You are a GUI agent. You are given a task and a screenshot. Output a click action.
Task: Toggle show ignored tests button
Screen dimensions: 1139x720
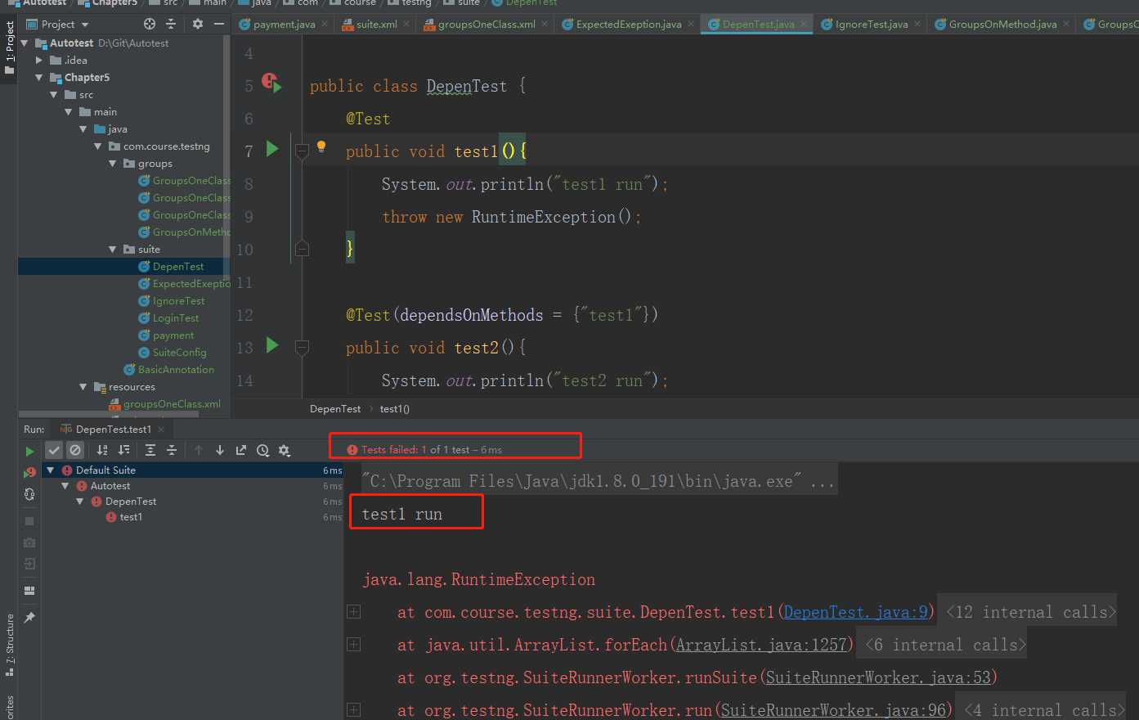[x=75, y=450]
